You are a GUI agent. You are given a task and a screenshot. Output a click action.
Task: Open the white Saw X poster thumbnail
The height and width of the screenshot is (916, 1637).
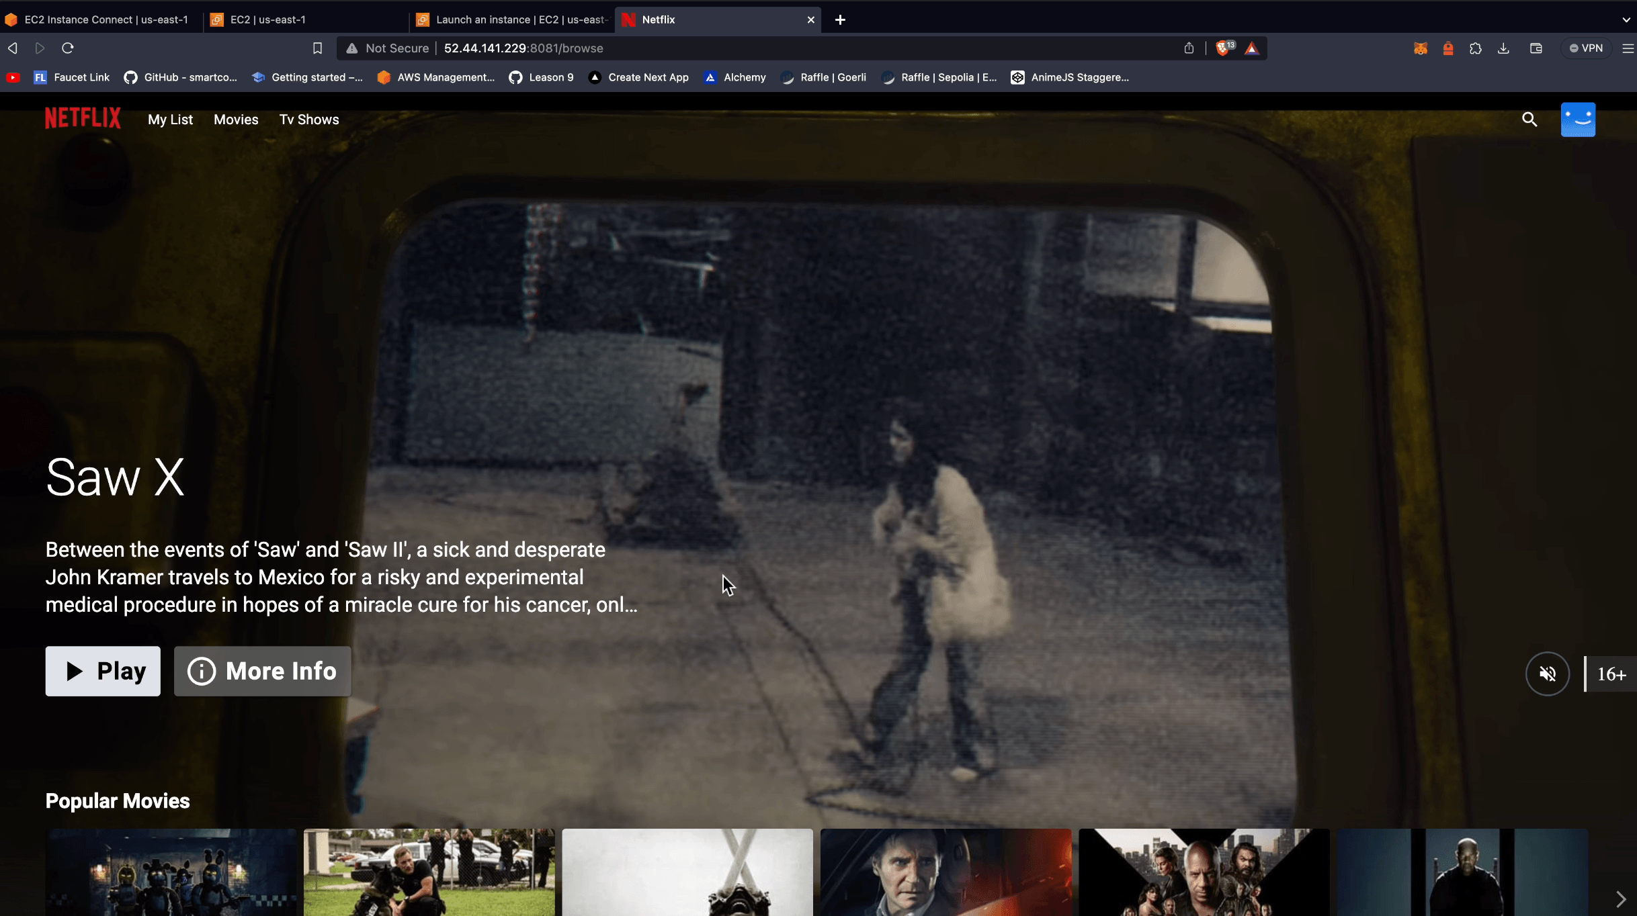click(687, 872)
